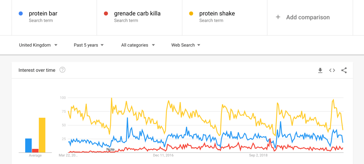Click the plus icon to add comparison

(x=278, y=17)
